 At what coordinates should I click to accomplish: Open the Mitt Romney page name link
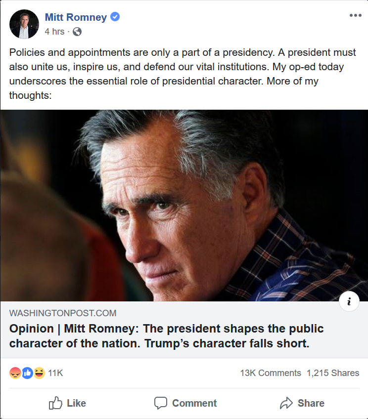tap(76, 17)
